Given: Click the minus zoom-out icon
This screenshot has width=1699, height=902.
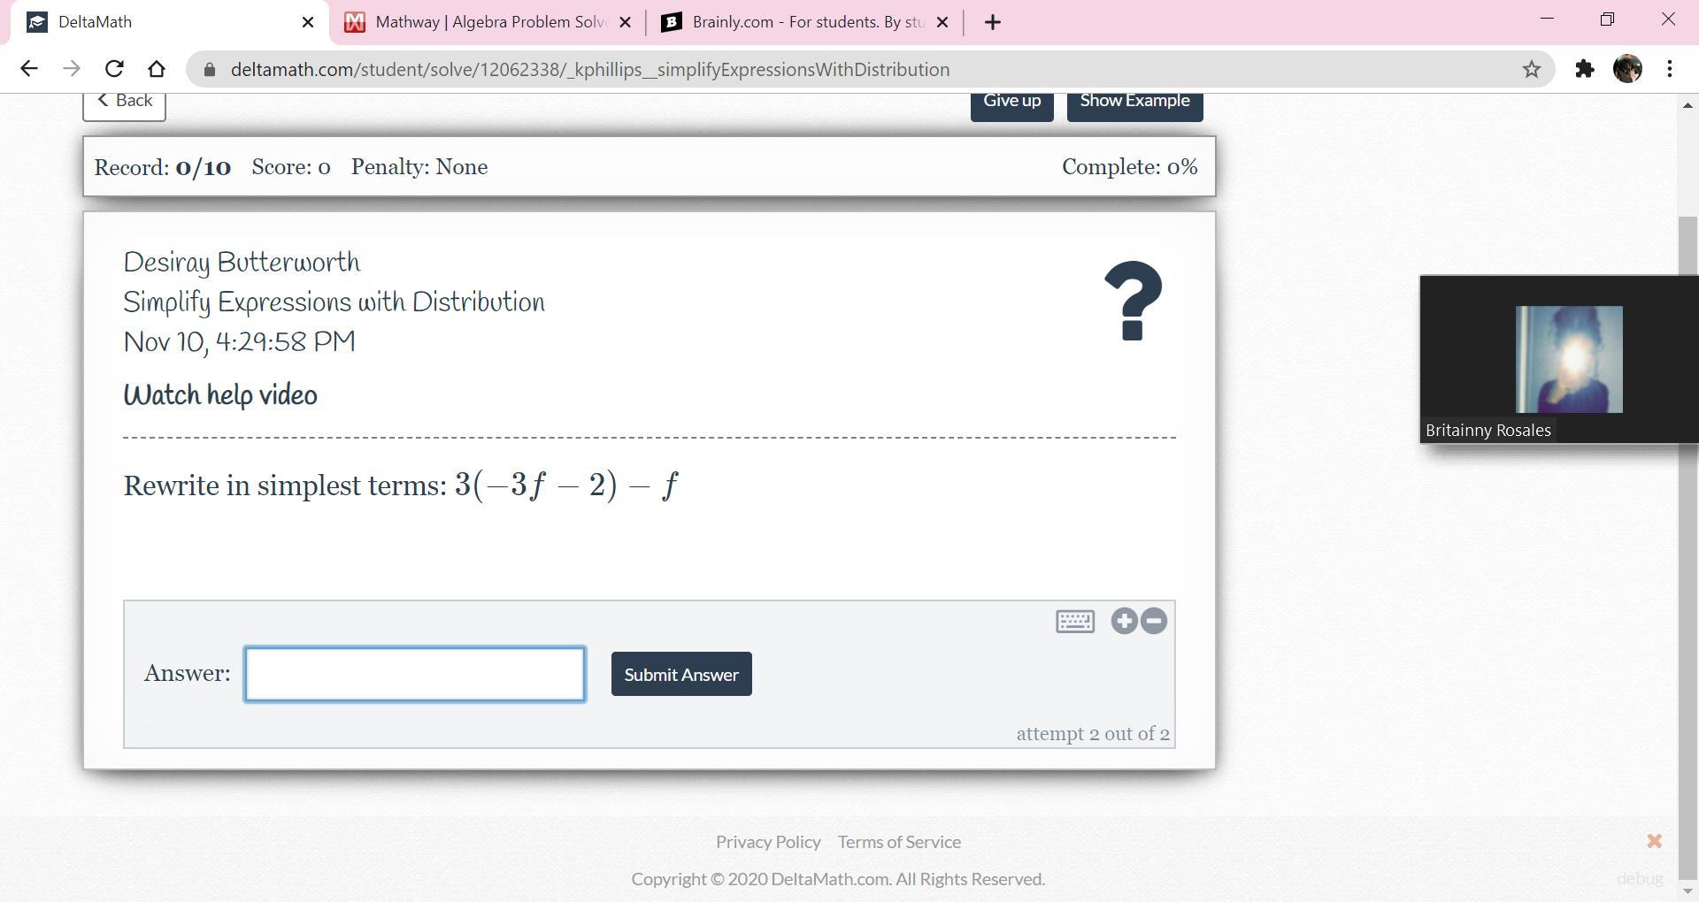Looking at the screenshot, I should (1154, 622).
